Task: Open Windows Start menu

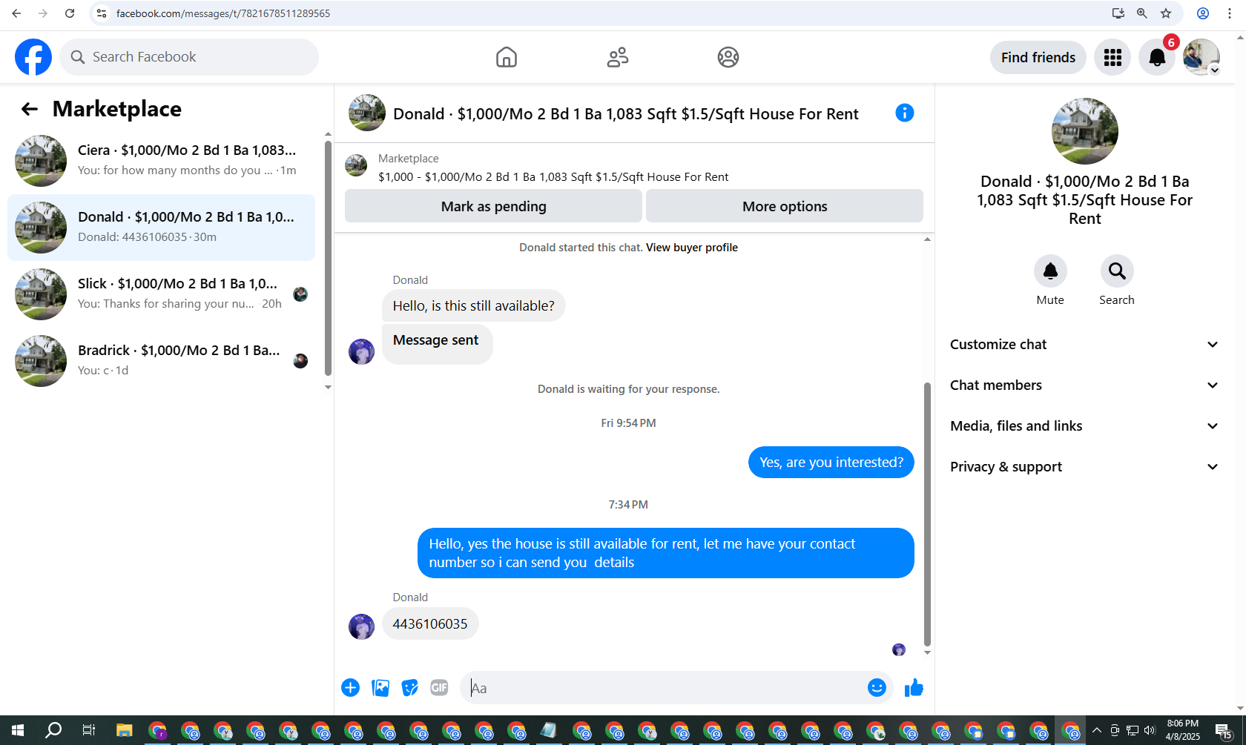Action: click(x=18, y=731)
